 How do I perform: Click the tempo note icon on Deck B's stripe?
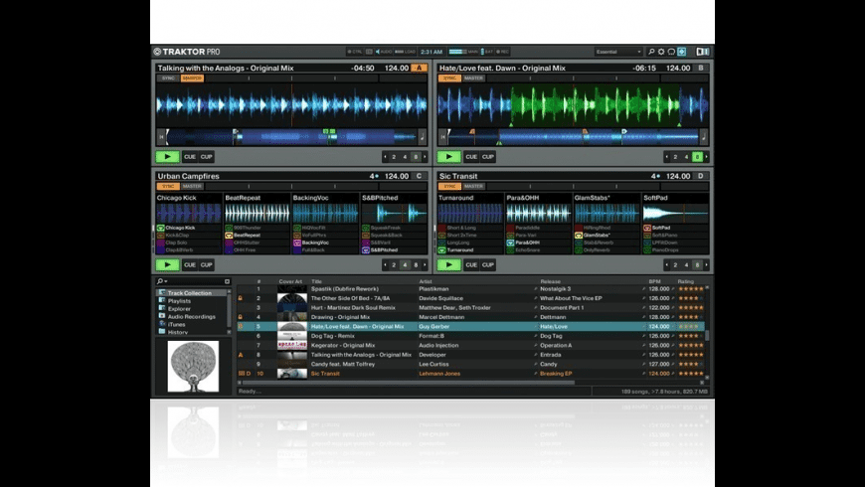tap(704, 137)
